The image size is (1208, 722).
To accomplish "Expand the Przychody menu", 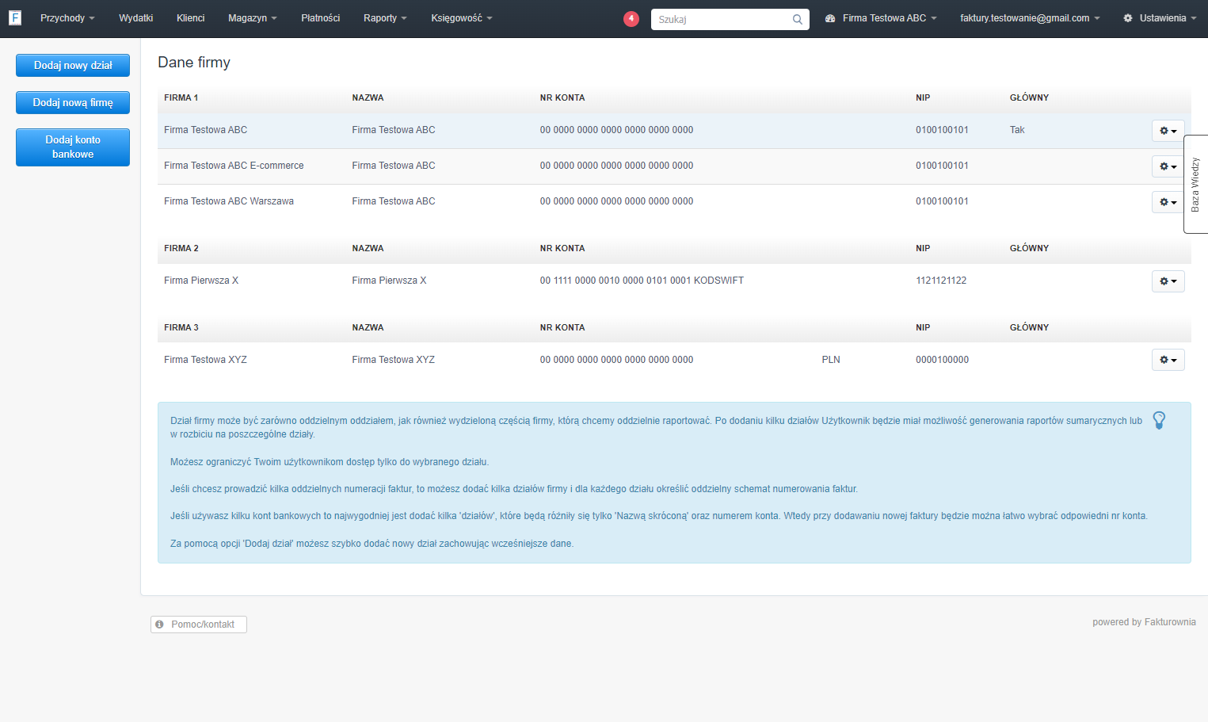I will (x=67, y=18).
